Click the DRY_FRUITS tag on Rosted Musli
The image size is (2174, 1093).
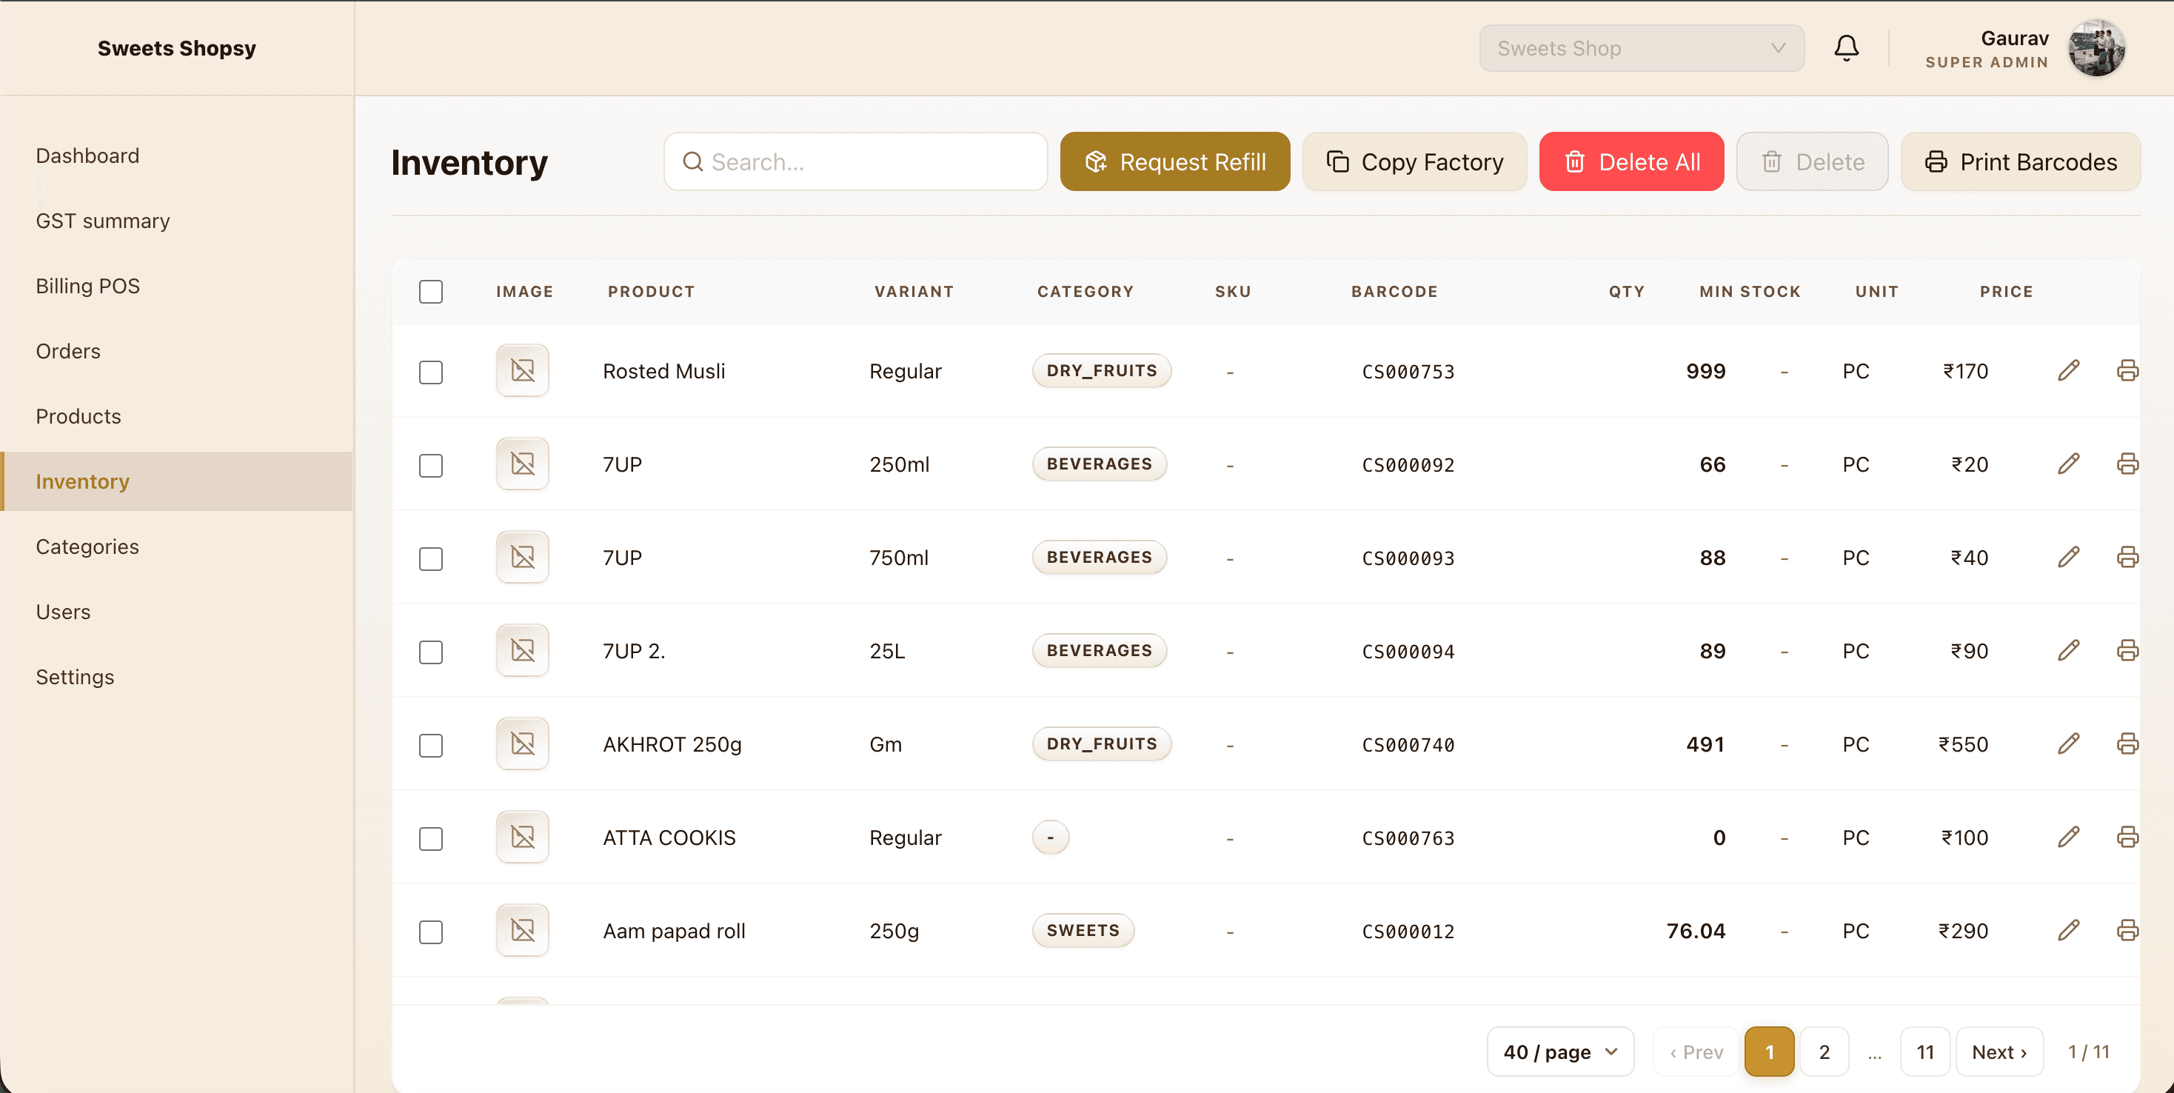click(1101, 370)
